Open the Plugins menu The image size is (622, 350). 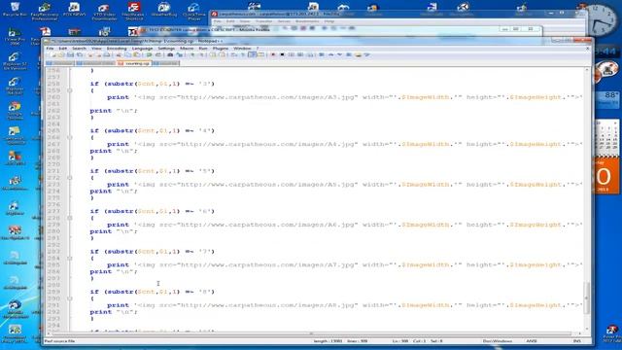point(221,48)
